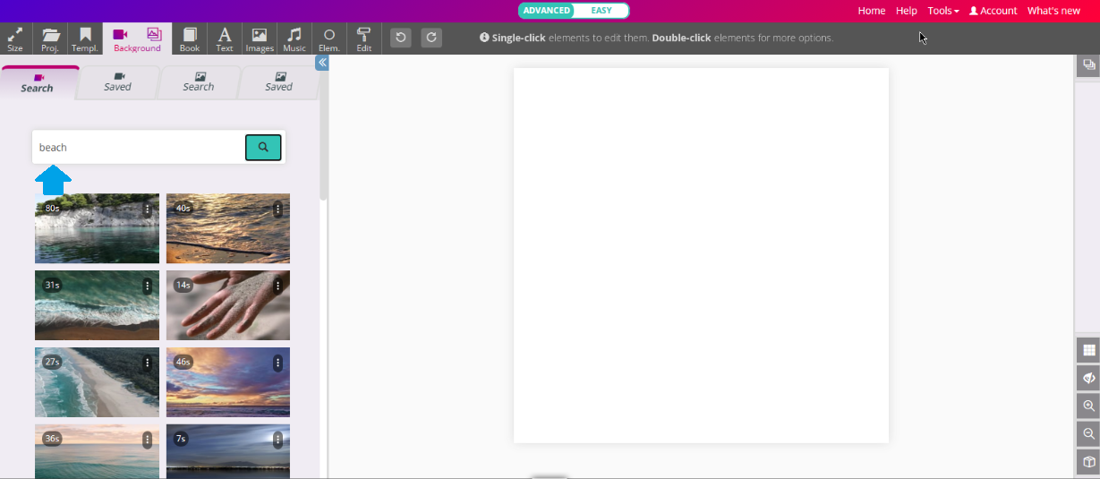
Task: Zoom in on the canvas
Action: 1088,406
